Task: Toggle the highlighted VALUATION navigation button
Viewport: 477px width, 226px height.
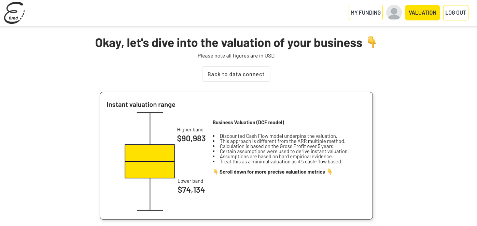Action: 422,12
